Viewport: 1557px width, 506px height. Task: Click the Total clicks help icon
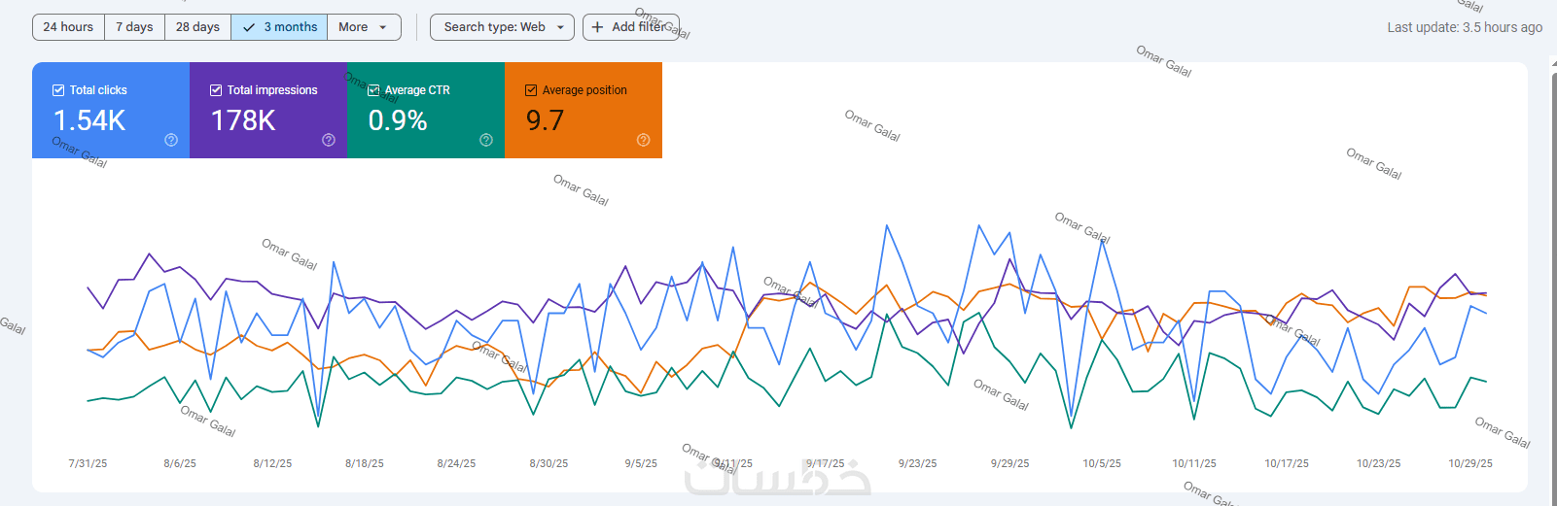[171, 140]
